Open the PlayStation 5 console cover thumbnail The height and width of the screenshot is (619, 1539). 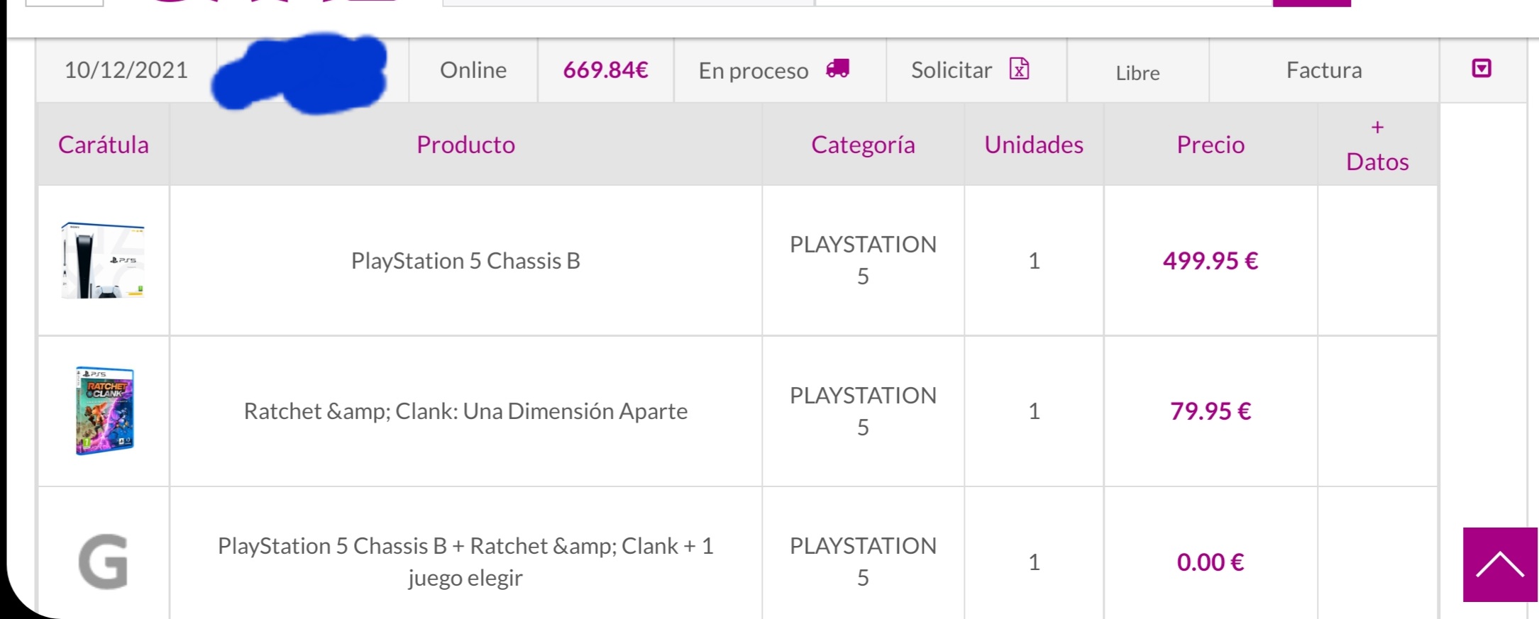[x=104, y=261]
